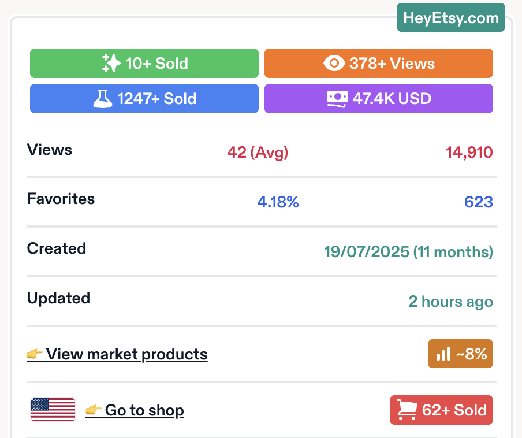Select the 2 hours ago updated value
This screenshot has width=522, height=438.
451,302
